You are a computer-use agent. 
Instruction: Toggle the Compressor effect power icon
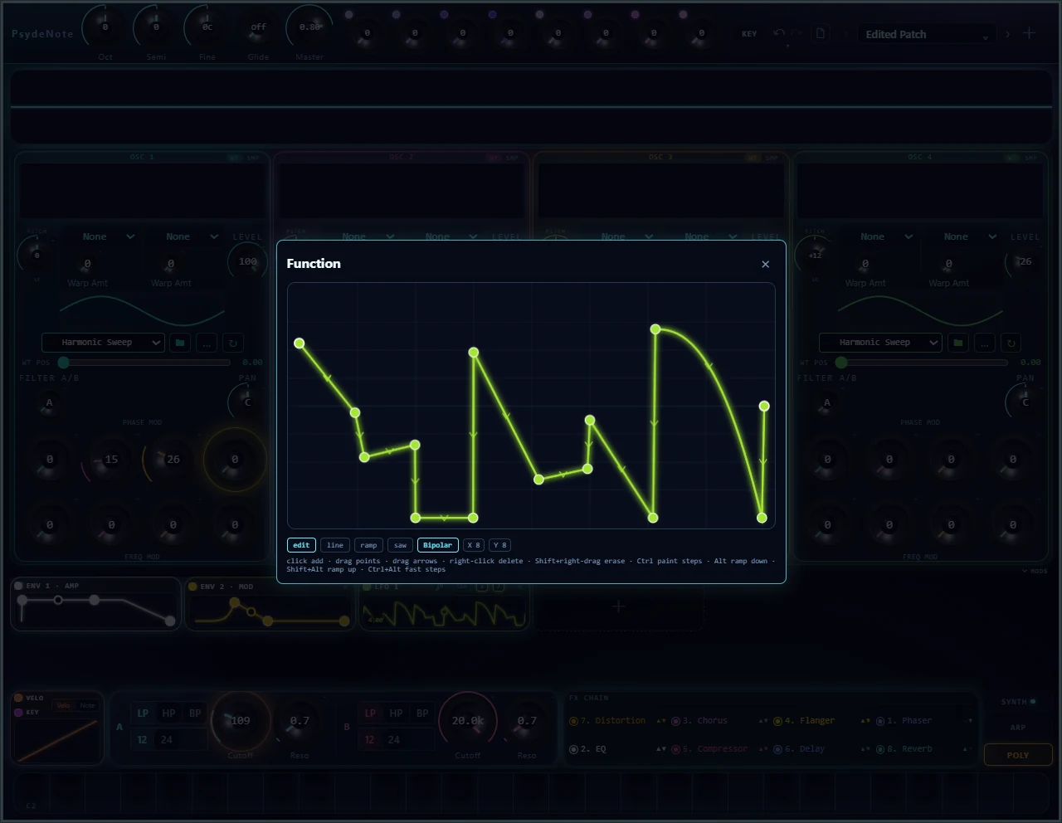coord(675,749)
